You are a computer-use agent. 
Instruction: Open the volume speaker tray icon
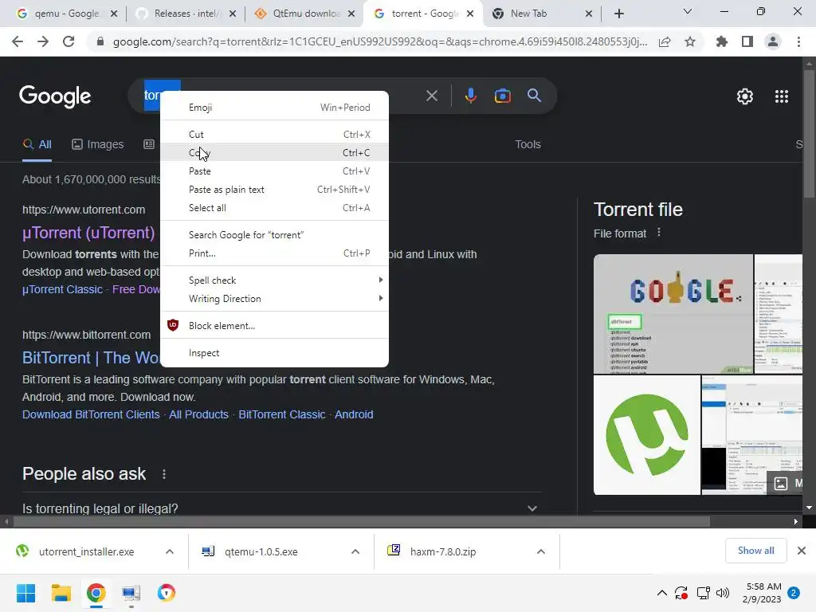(x=723, y=593)
